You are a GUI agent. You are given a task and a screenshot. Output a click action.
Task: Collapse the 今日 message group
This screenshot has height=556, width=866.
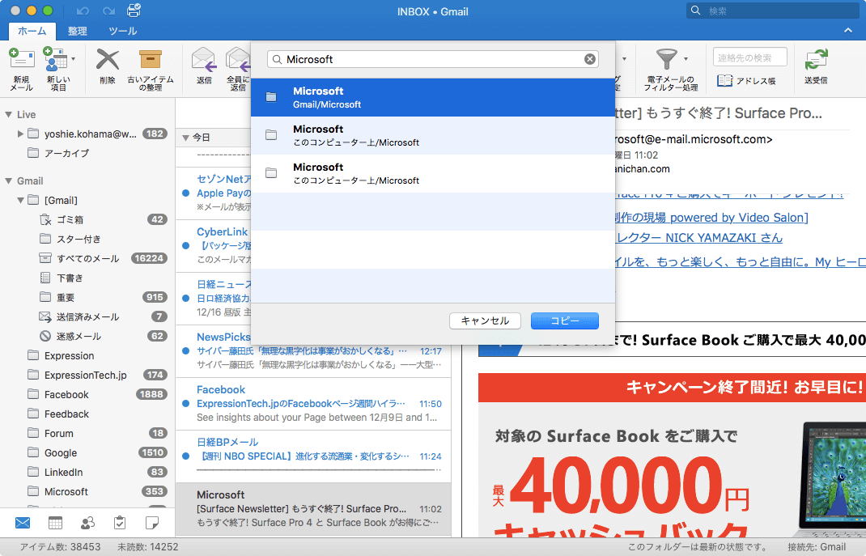(x=185, y=138)
